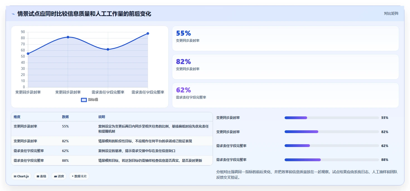
Task: Click the table note starting 情景模拟的阶段性目标
Action: click(x=145, y=141)
